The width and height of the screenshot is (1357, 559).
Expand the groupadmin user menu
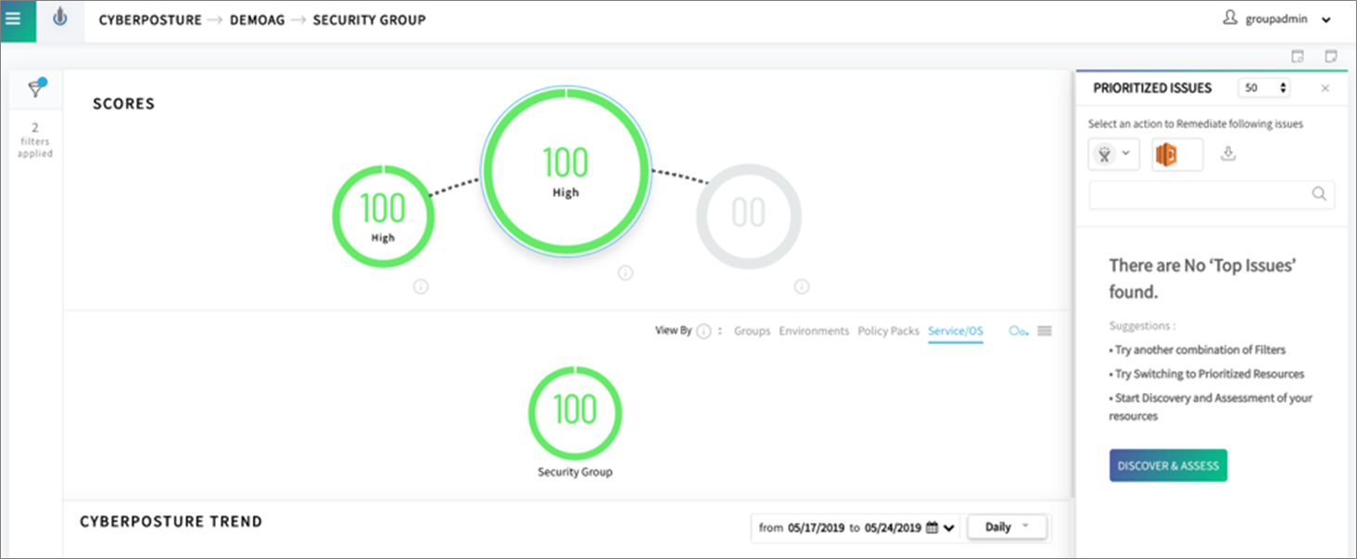tap(1325, 19)
